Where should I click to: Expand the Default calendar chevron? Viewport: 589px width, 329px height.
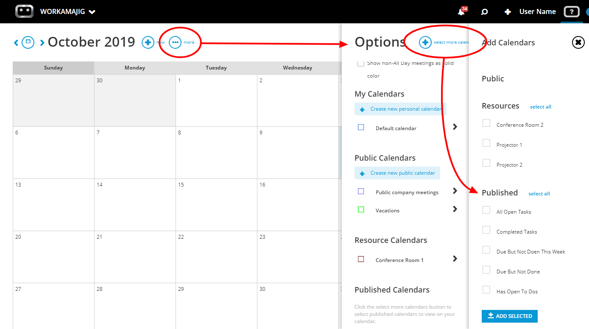pyautogui.click(x=455, y=127)
